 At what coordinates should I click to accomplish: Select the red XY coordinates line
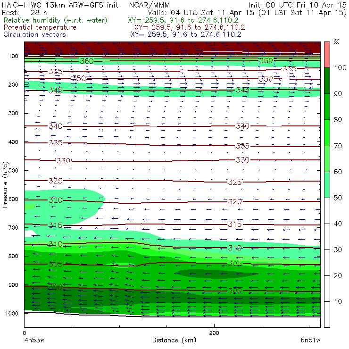[x=190, y=27]
